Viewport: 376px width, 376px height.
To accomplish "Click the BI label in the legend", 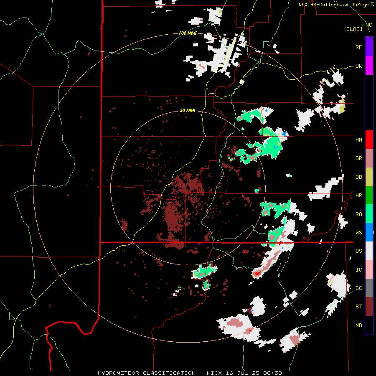I will (x=358, y=307).
